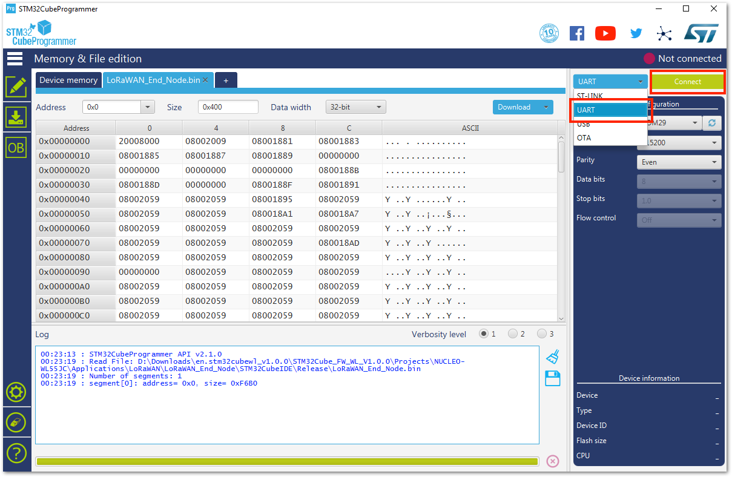The width and height of the screenshot is (732, 477).
Task: Select verbosity level 1 radio button
Action: tap(483, 334)
